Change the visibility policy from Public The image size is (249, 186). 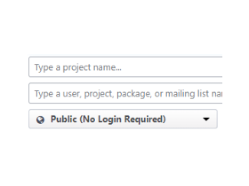[123, 119]
